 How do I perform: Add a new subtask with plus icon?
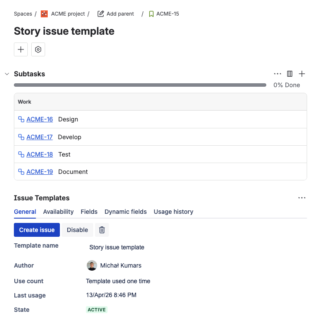302,74
